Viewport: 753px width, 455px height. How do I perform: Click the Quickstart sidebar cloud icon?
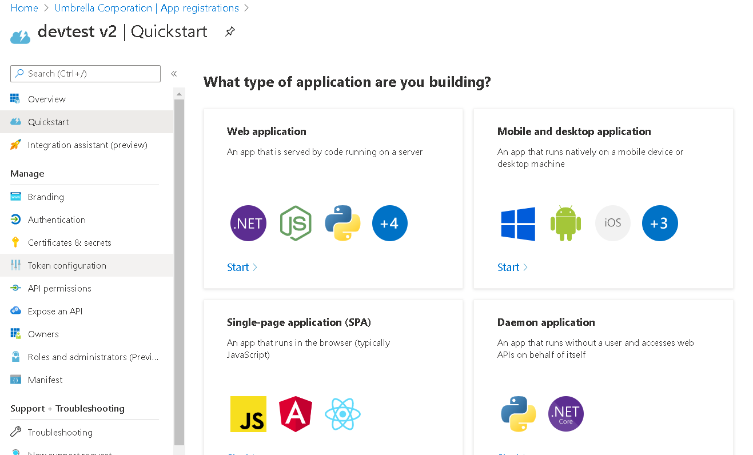pos(15,122)
